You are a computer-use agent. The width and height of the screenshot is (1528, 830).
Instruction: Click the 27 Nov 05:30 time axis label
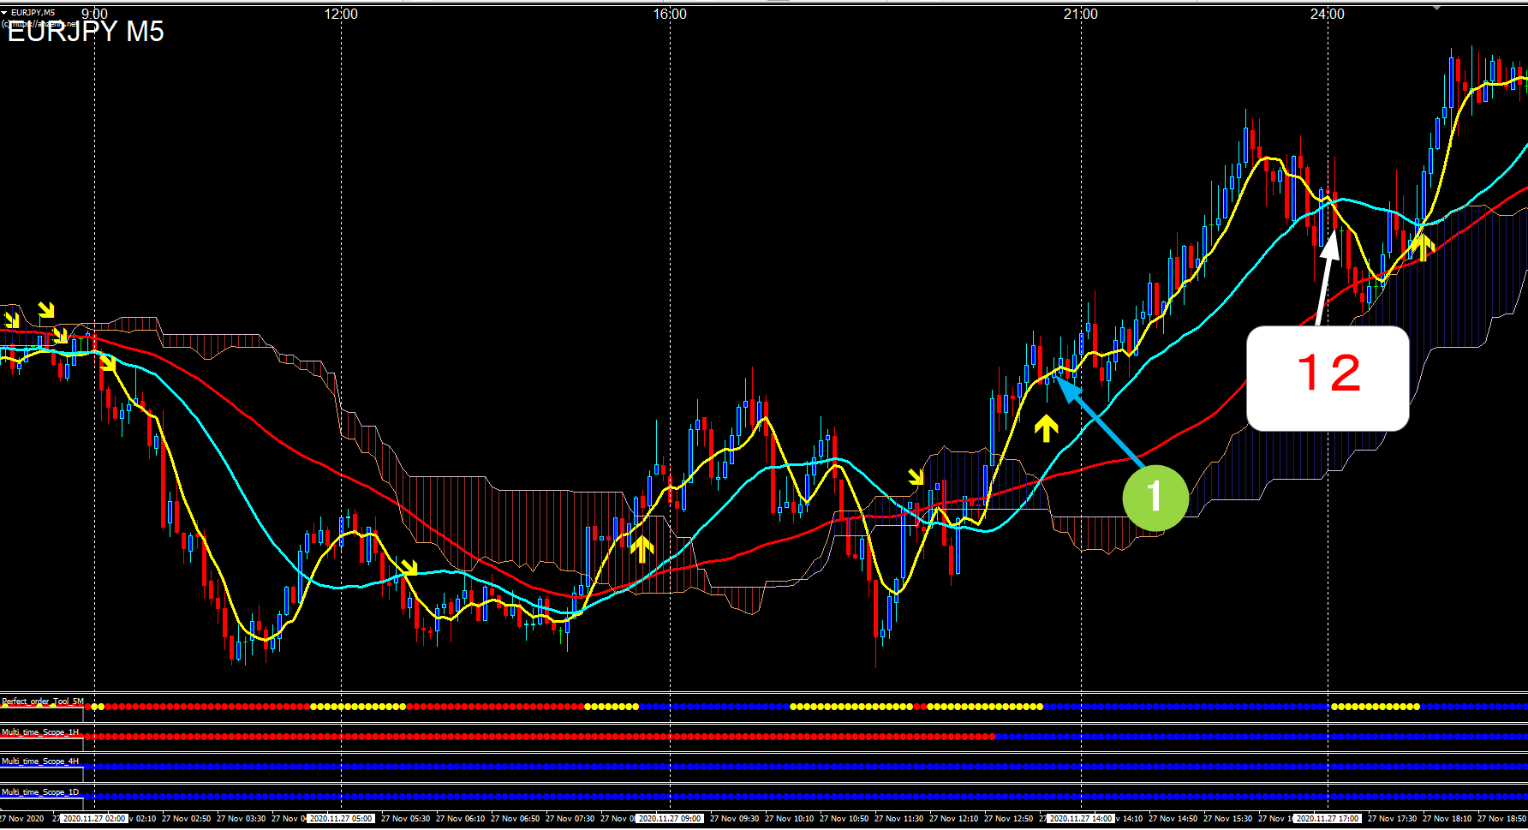[405, 819]
